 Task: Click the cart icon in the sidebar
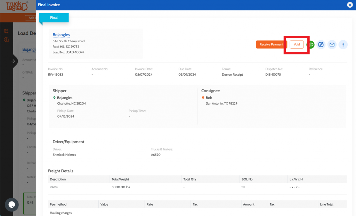pyautogui.click(x=6, y=31)
